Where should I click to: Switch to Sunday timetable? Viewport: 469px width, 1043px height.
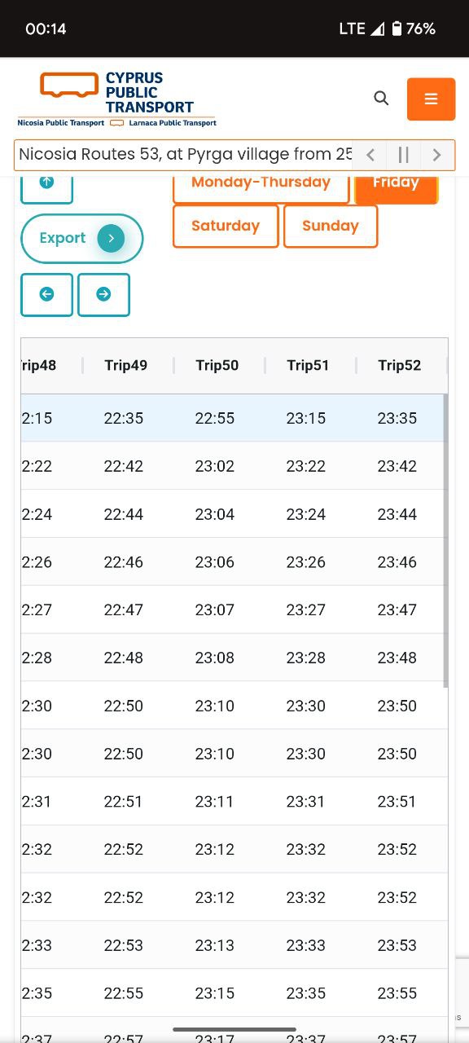331,226
